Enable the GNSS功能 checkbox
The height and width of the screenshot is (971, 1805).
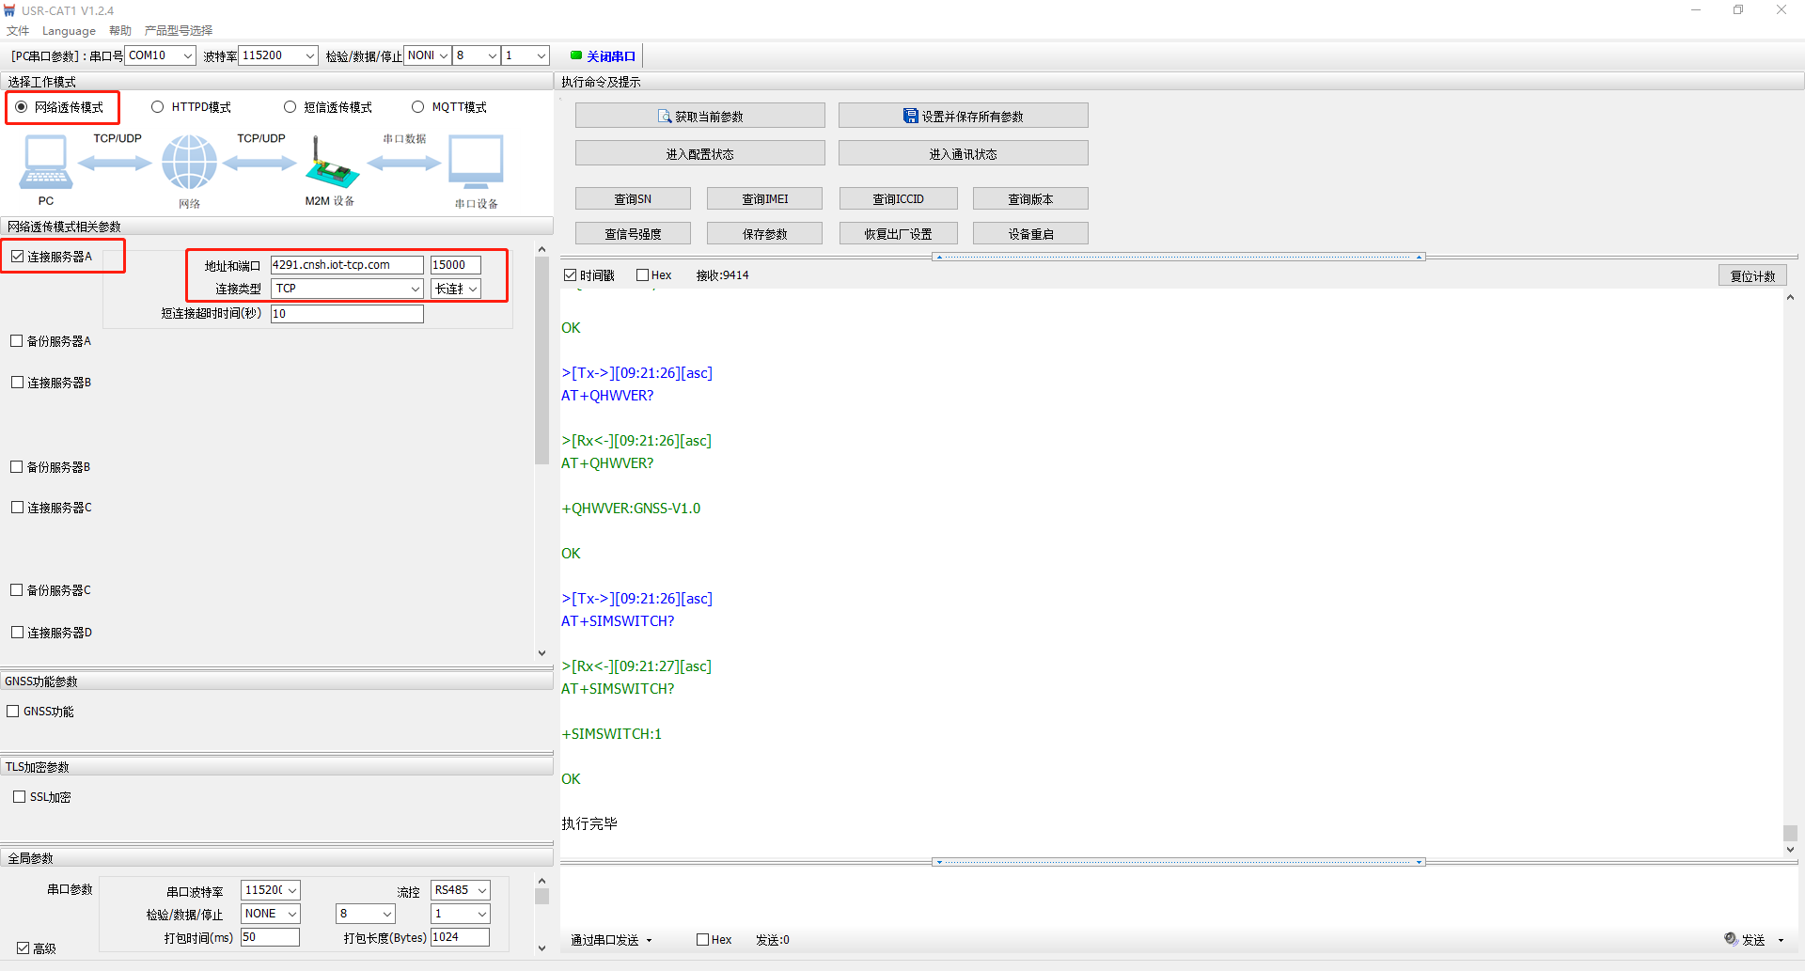click(13, 712)
